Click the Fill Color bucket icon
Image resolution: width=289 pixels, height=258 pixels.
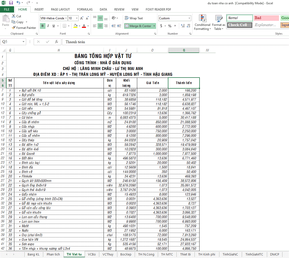tap(75, 26)
